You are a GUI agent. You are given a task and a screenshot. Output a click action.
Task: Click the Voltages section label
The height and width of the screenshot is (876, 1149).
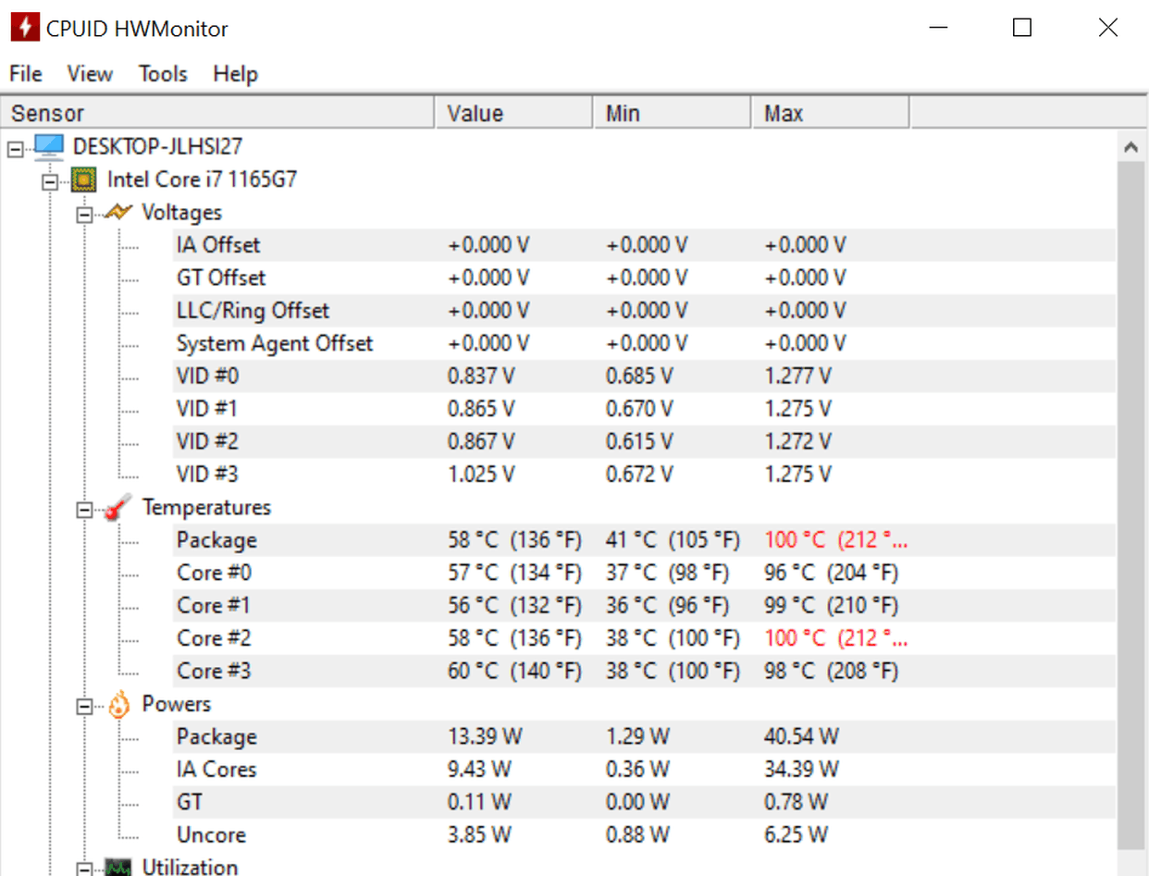(181, 213)
